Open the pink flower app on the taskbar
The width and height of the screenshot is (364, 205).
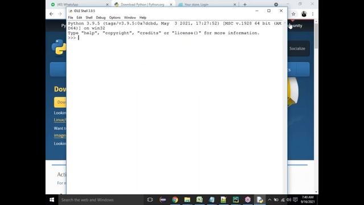point(248,200)
